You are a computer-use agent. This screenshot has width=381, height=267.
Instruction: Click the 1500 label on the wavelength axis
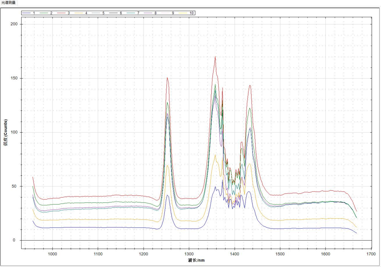280,254
